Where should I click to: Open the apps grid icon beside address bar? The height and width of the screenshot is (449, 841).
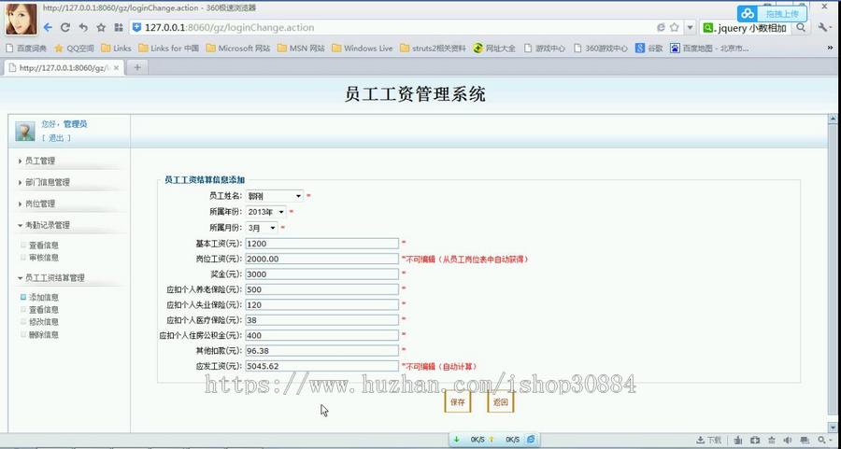pos(119,27)
